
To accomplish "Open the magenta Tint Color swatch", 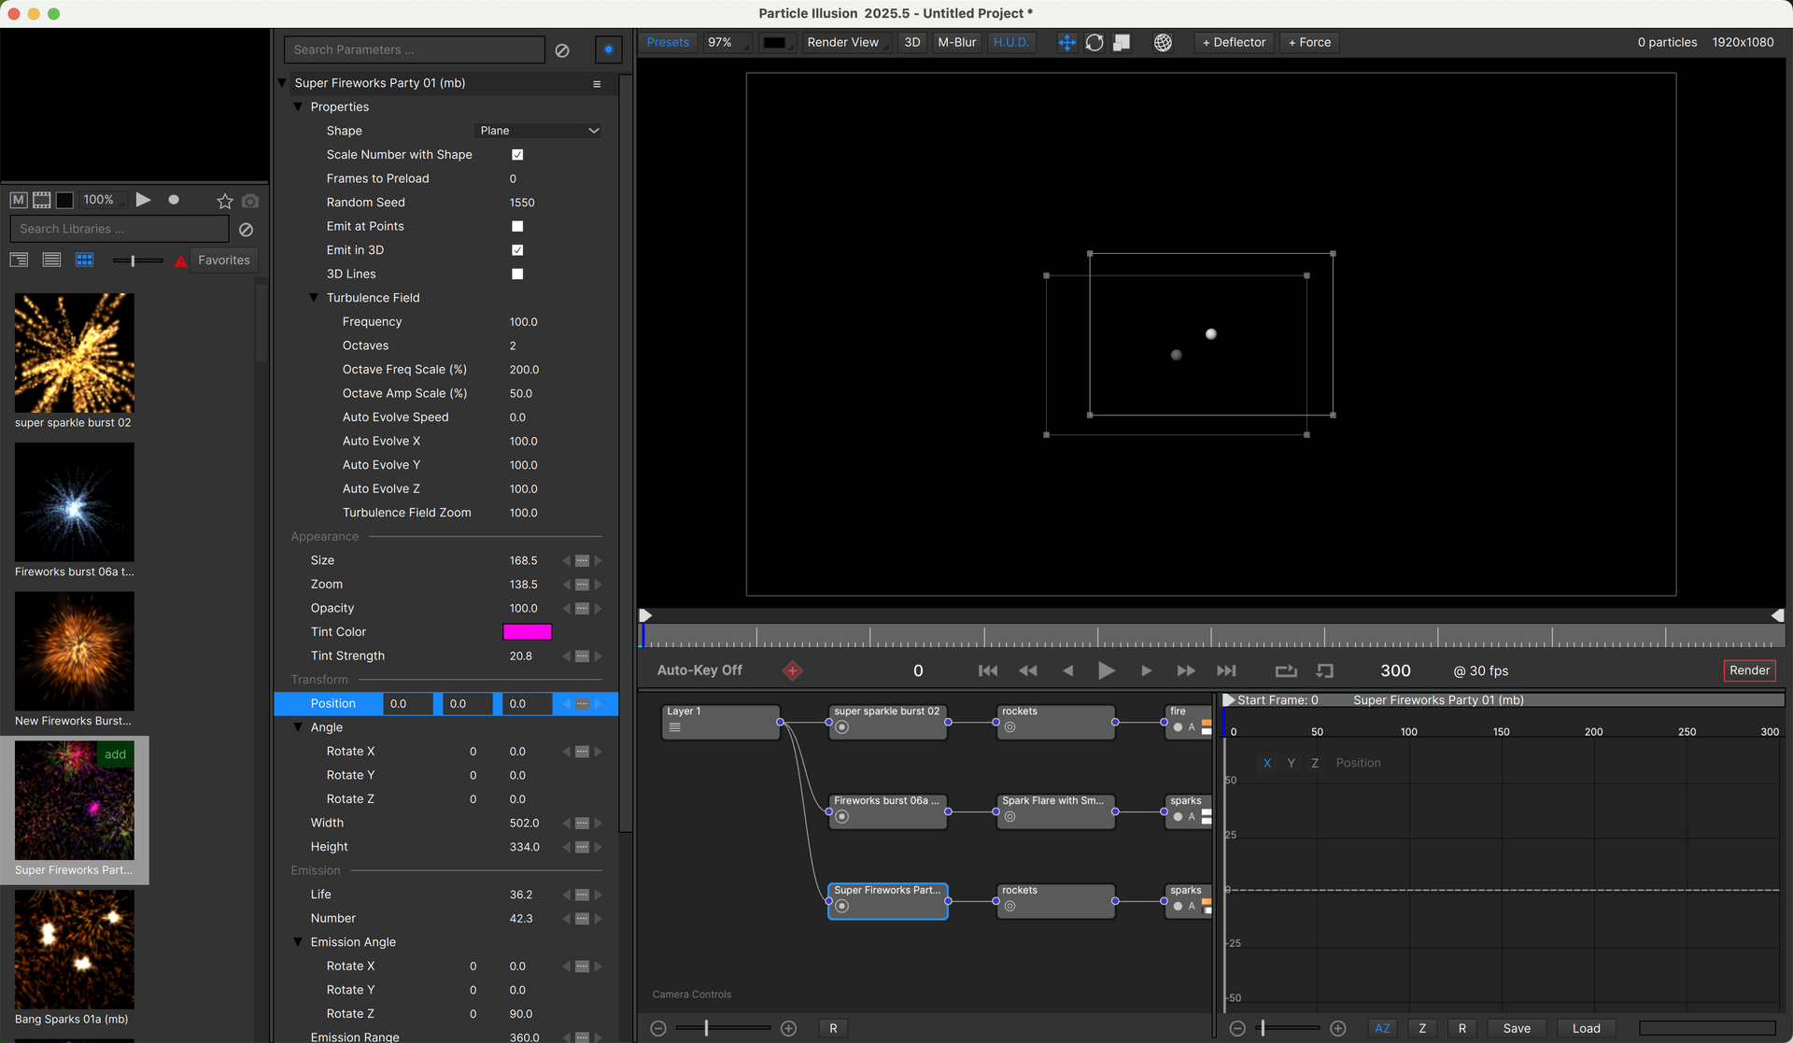I will (527, 632).
